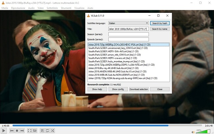Open the Strumenti menu
The width and height of the screenshot is (214, 134).
click(66, 8)
